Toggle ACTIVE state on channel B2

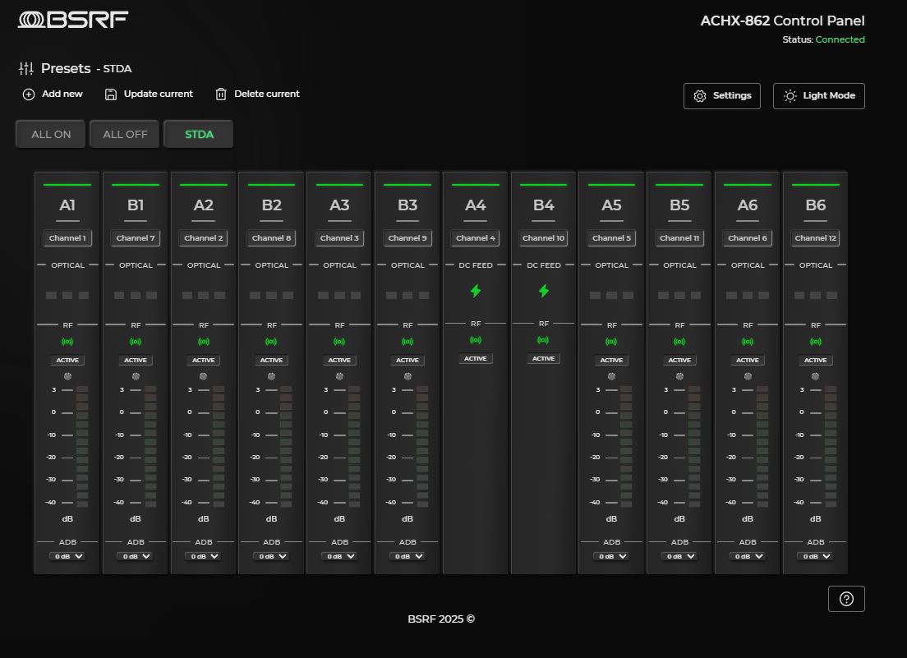[271, 361]
